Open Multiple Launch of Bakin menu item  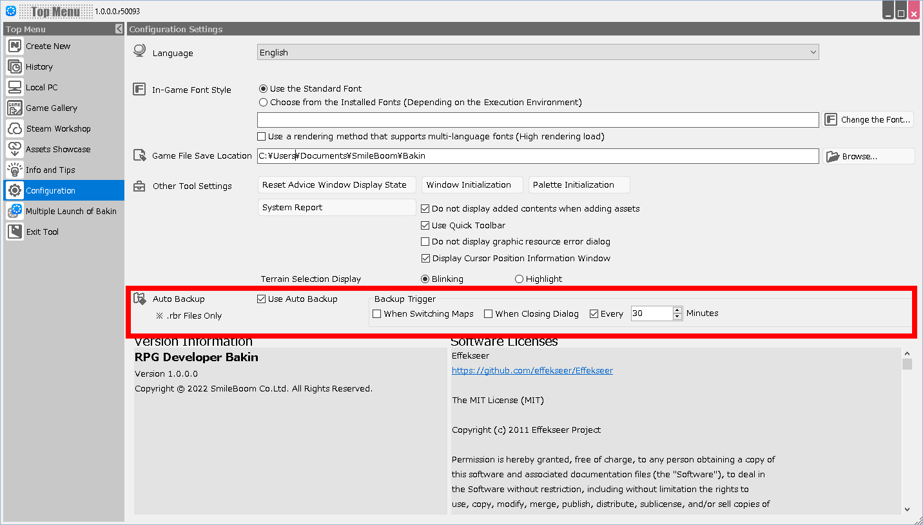point(70,211)
